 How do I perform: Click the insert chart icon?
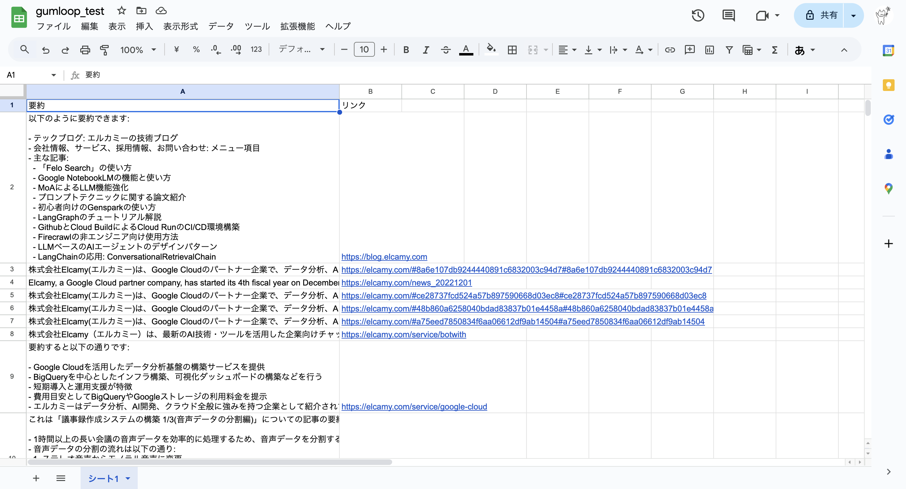click(x=709, y=50)
